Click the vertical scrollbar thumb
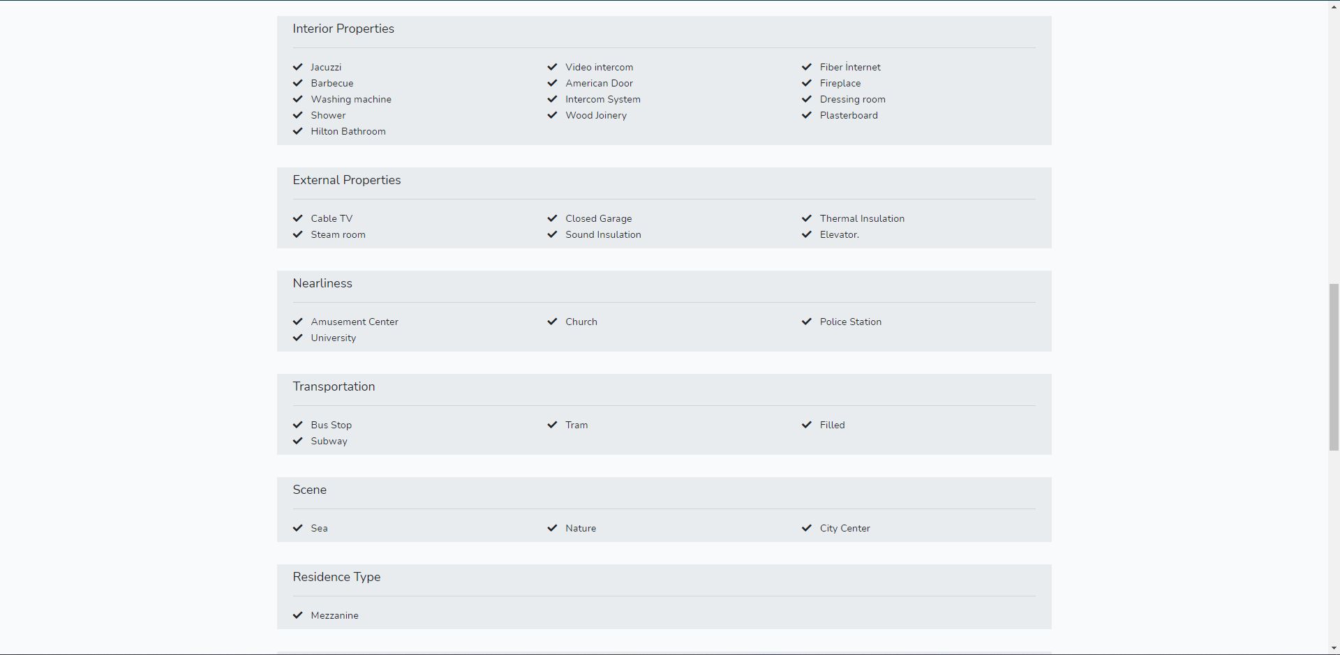Image resolution: width=1340 pixels, height=655 pixels. pyautogui.click(x=1334, y=367)
